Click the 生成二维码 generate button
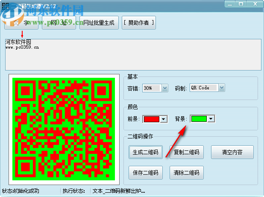 click(146, 152)
